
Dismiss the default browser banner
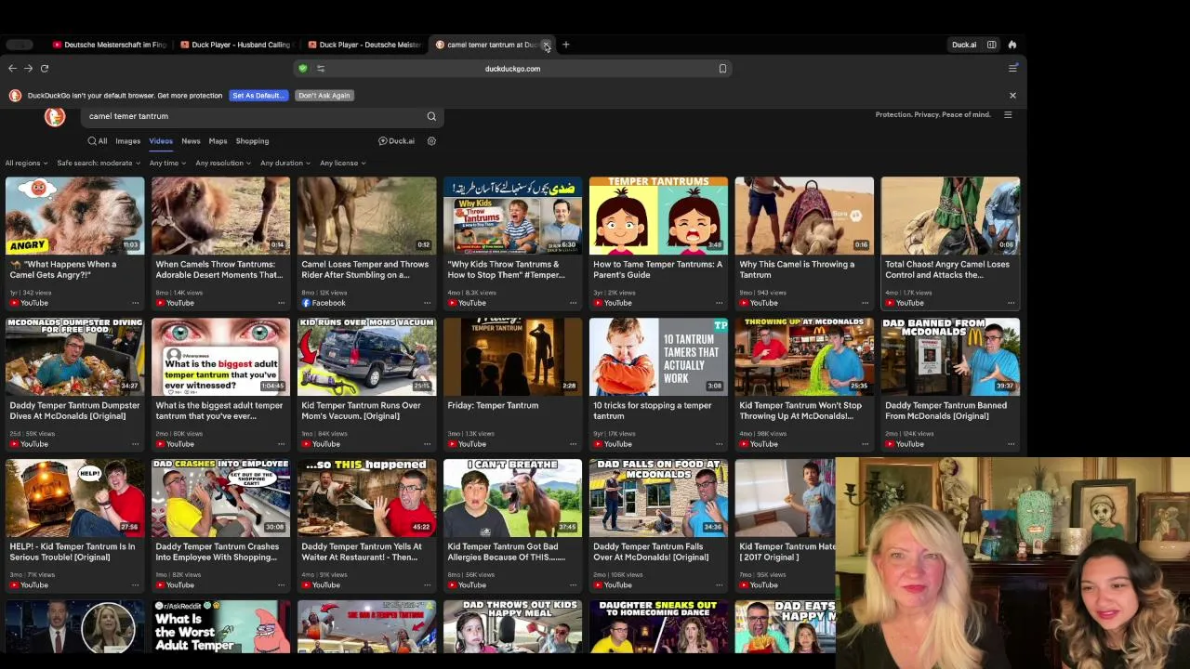[1012, 95]
